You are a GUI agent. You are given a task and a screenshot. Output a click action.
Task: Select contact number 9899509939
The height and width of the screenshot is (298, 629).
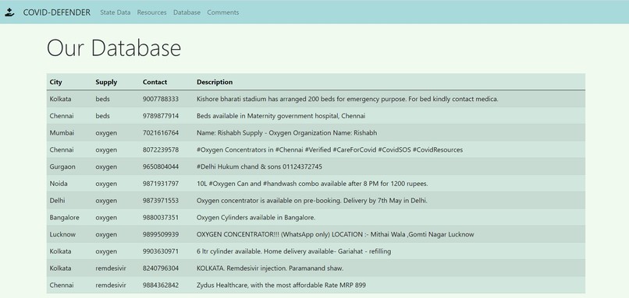161,234
